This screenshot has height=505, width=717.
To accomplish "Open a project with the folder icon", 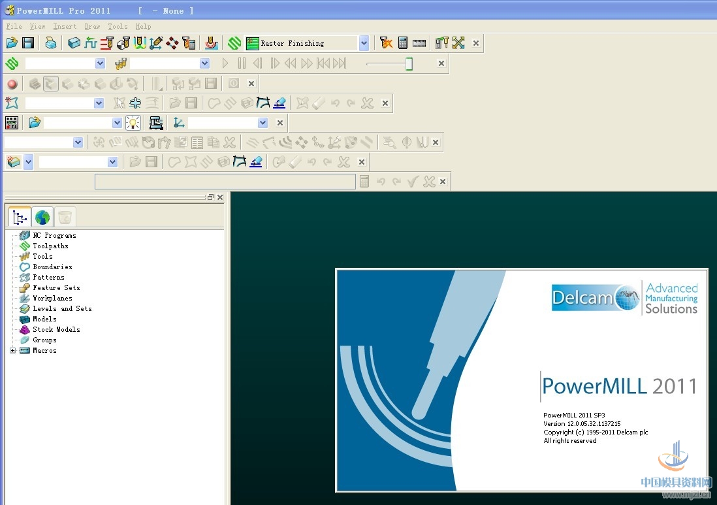I will point(12,43).
